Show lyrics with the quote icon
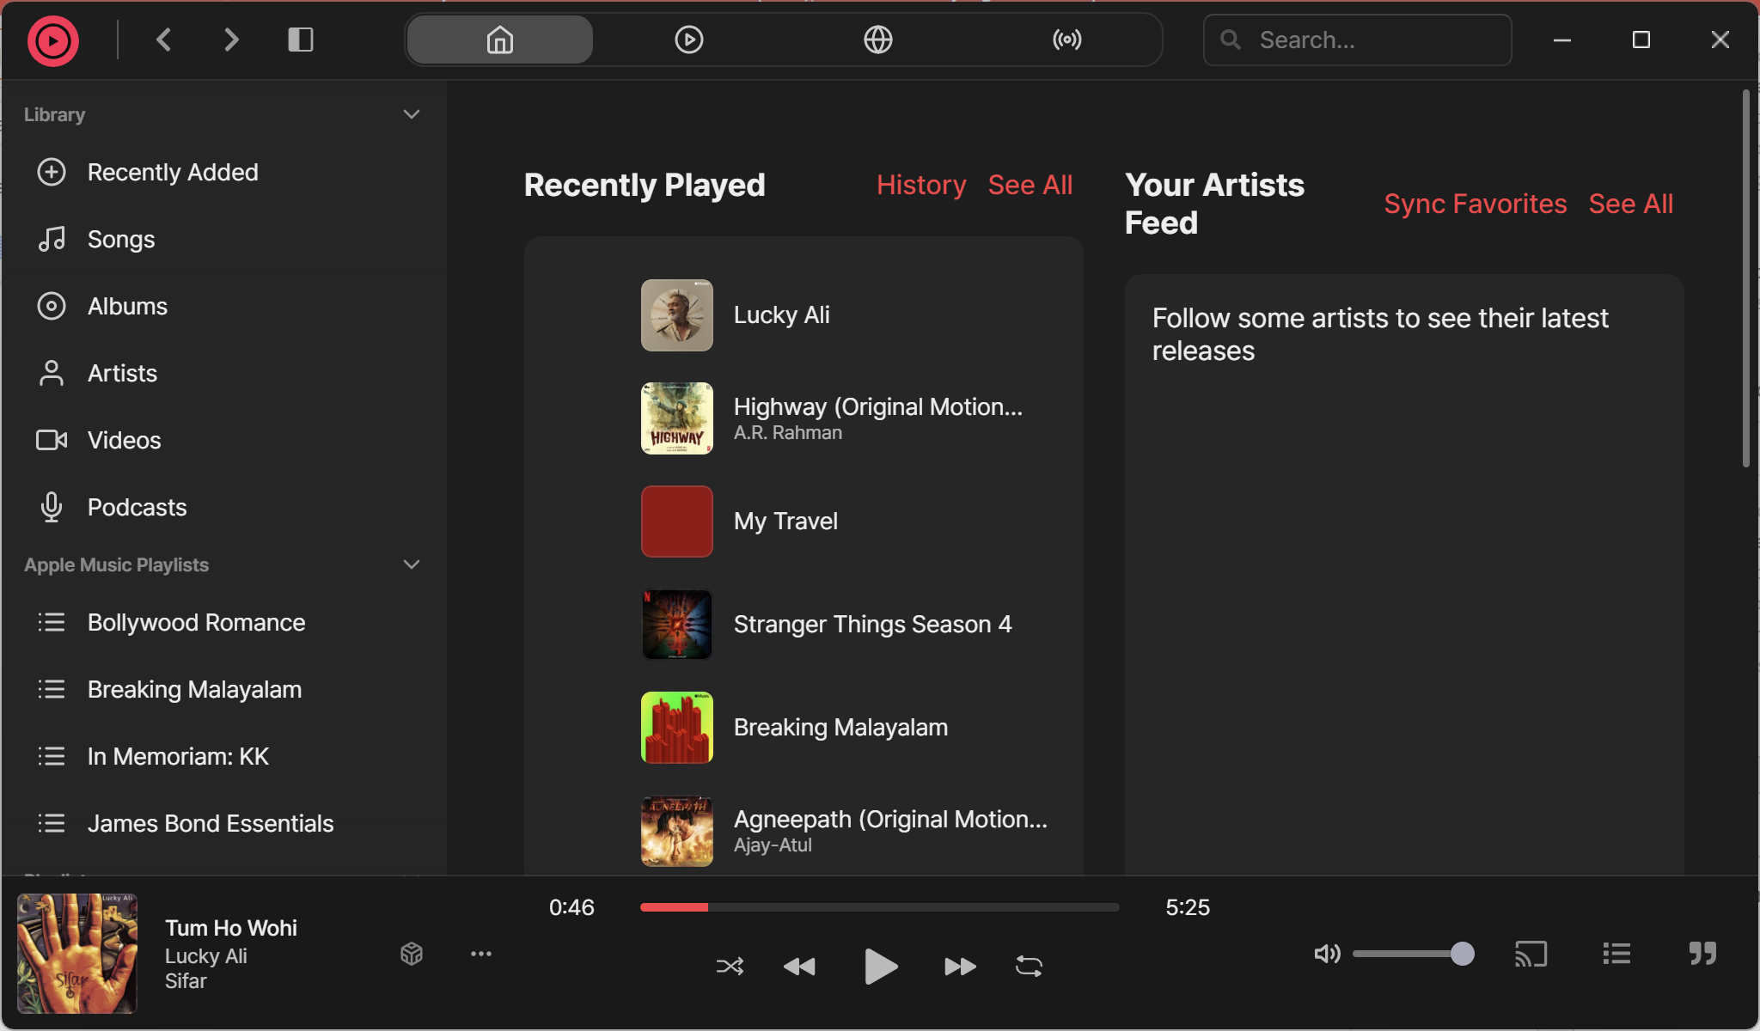1760x1031 pixels. pos(1702,954)
